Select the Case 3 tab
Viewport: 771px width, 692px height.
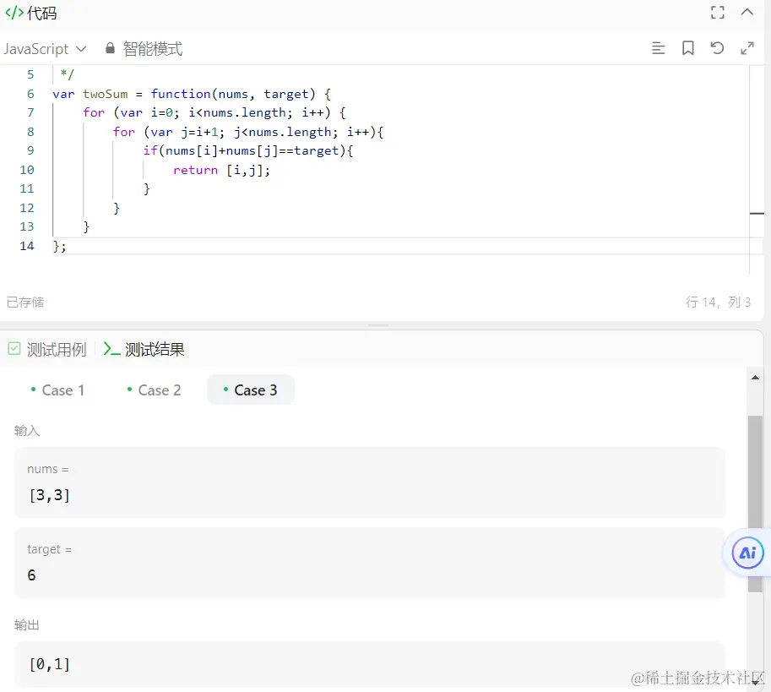[x=251, y=390]
